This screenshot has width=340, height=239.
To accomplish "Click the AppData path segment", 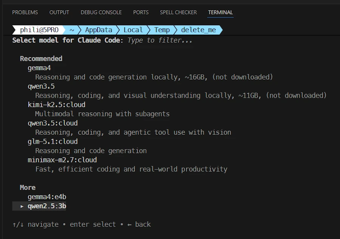I will click(x=99, y=30).
